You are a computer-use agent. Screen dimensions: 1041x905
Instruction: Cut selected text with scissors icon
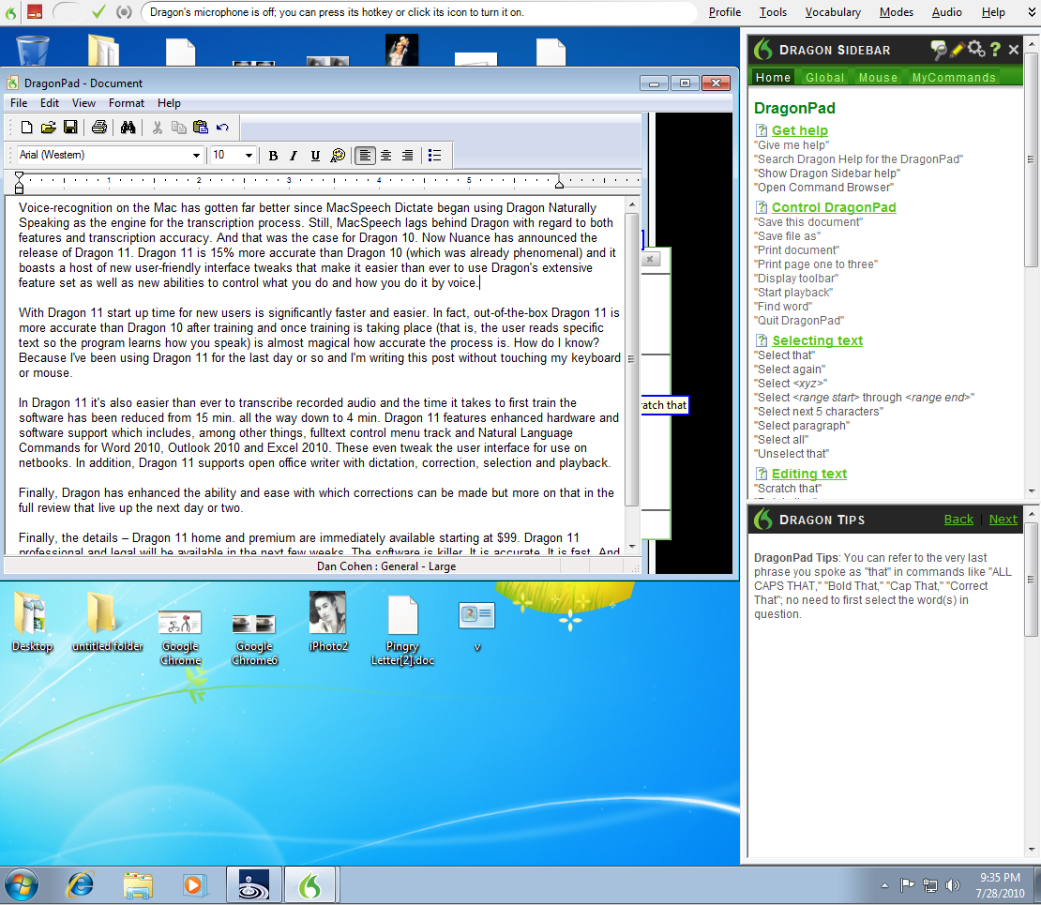(158, 128)
